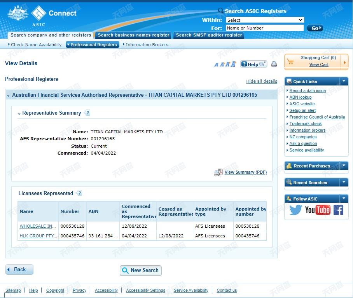Click the Back button
This screenshot has width=353, height=298.
(x=19, y=269)
